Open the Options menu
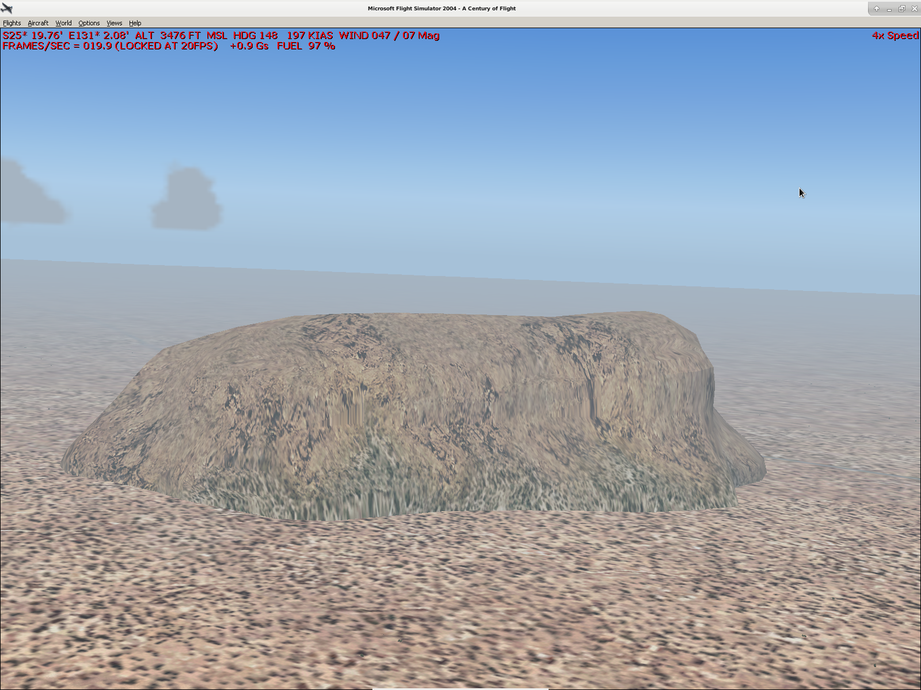921x690 pixels. [x=89, y=23]
